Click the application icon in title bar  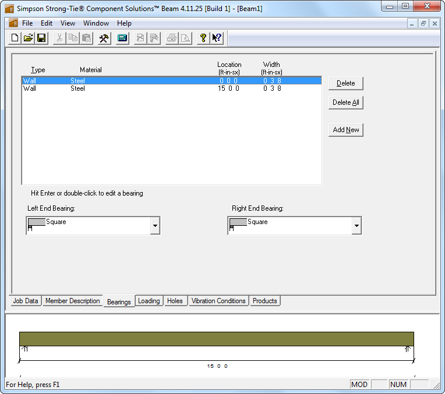tap(9, 9)
